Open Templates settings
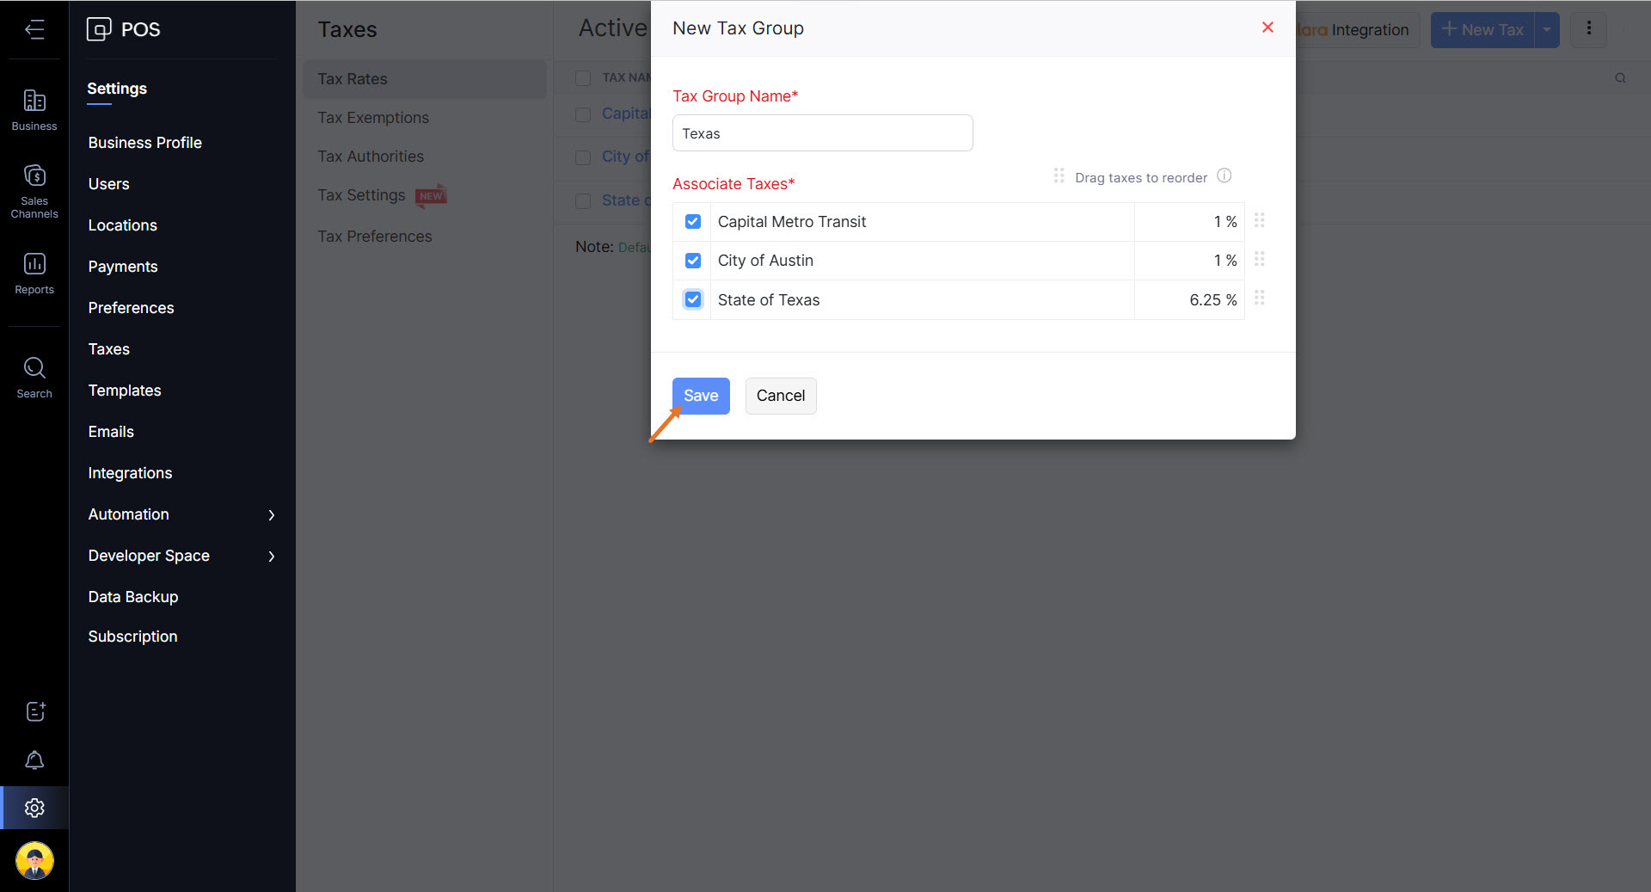The width and height of the screenshot is (1651, 892). coord(125,391)
